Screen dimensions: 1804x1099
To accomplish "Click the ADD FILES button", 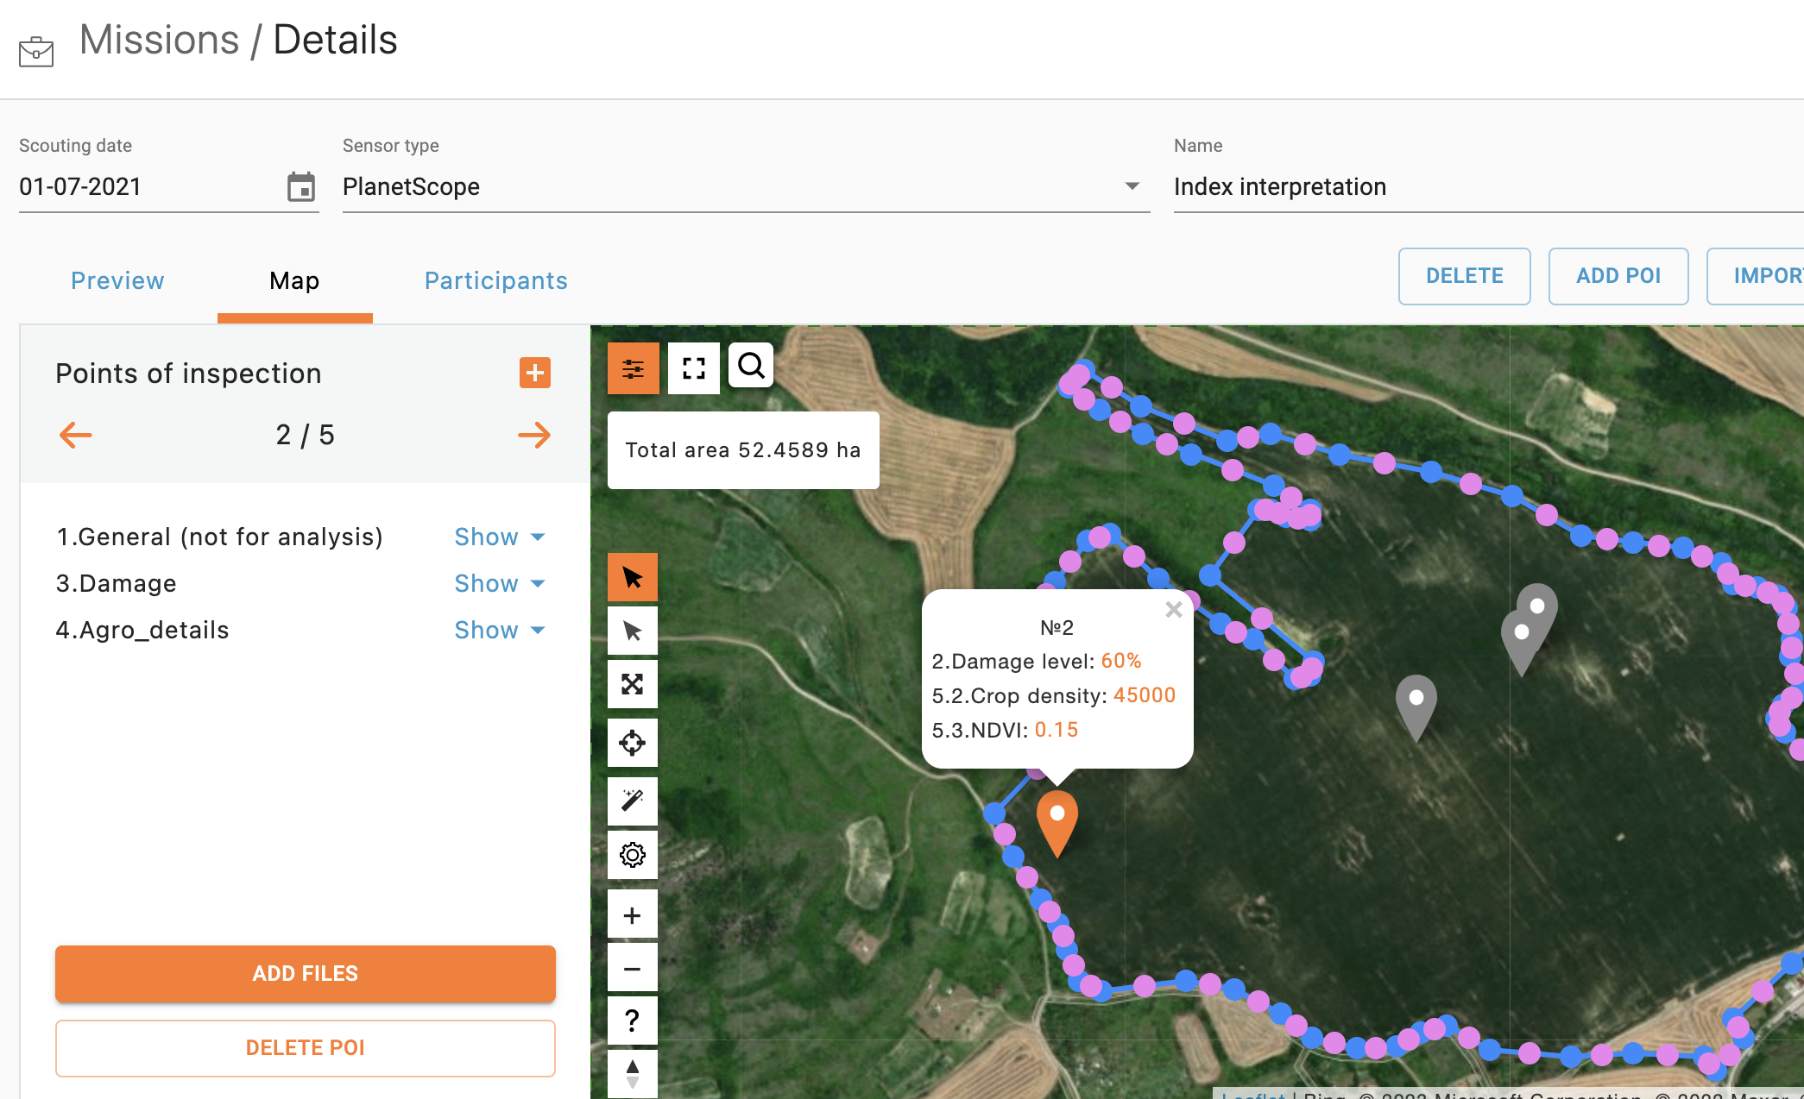I will click(x=305, y=973).
